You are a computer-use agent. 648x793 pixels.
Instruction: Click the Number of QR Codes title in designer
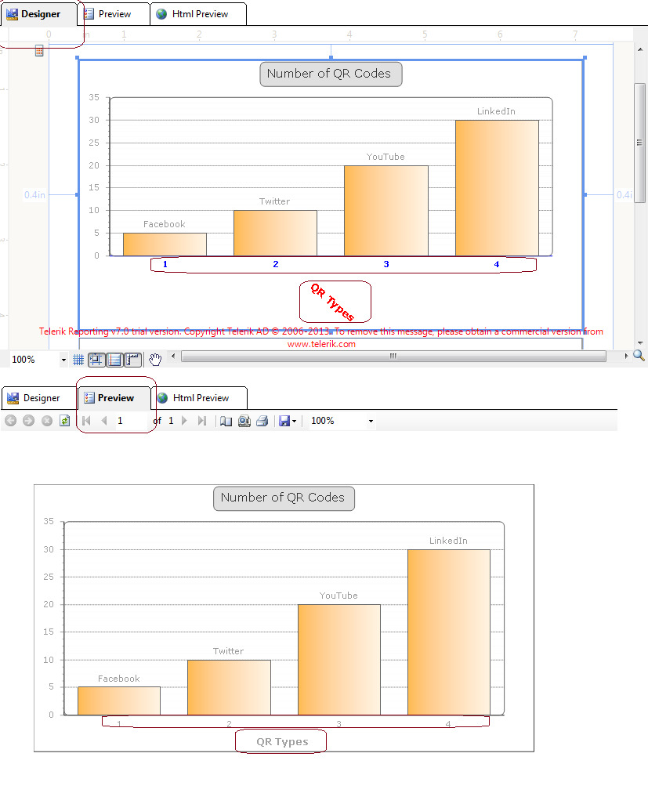pyautogui.click(x=331, y=74)
